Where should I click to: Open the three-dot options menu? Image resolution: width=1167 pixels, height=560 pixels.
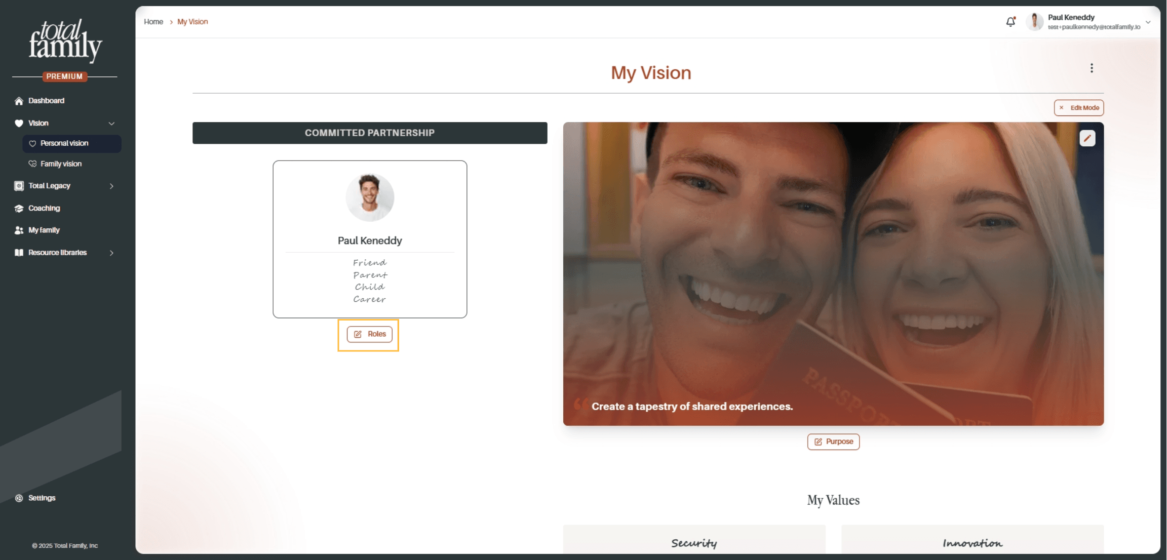[x=1092, y=68]
